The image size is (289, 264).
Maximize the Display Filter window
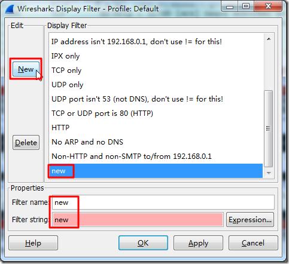tap(246, 7)
